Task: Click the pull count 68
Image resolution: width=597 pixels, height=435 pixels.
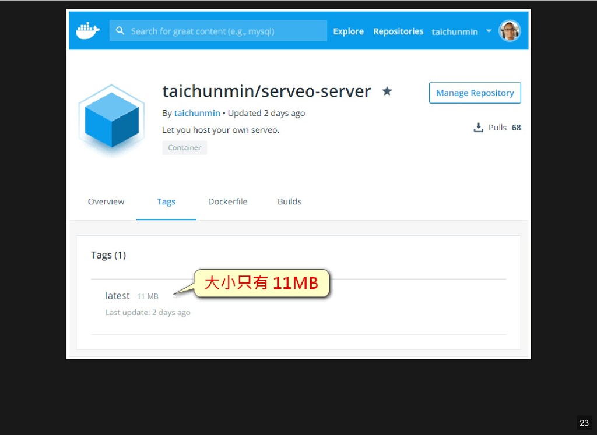Action: 517,128
